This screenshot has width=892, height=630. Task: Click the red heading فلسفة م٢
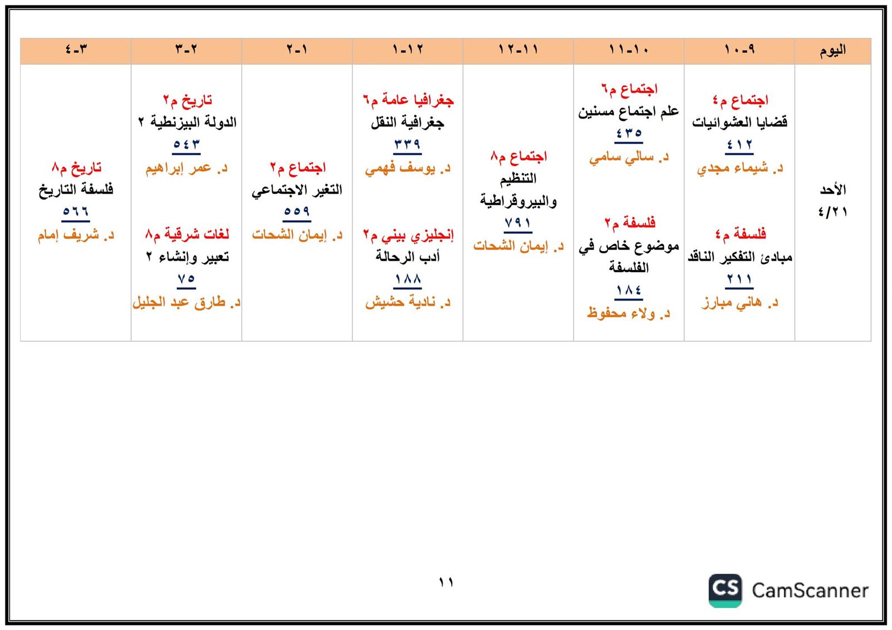point(629,223)
